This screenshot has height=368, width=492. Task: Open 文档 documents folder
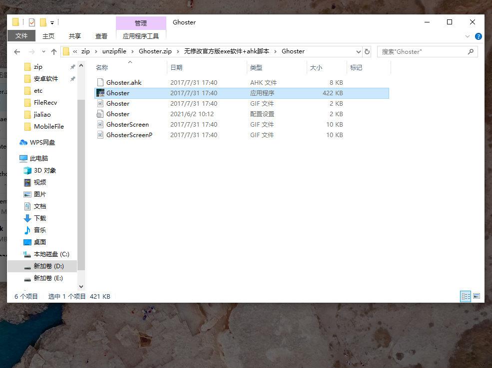(40, 206)
